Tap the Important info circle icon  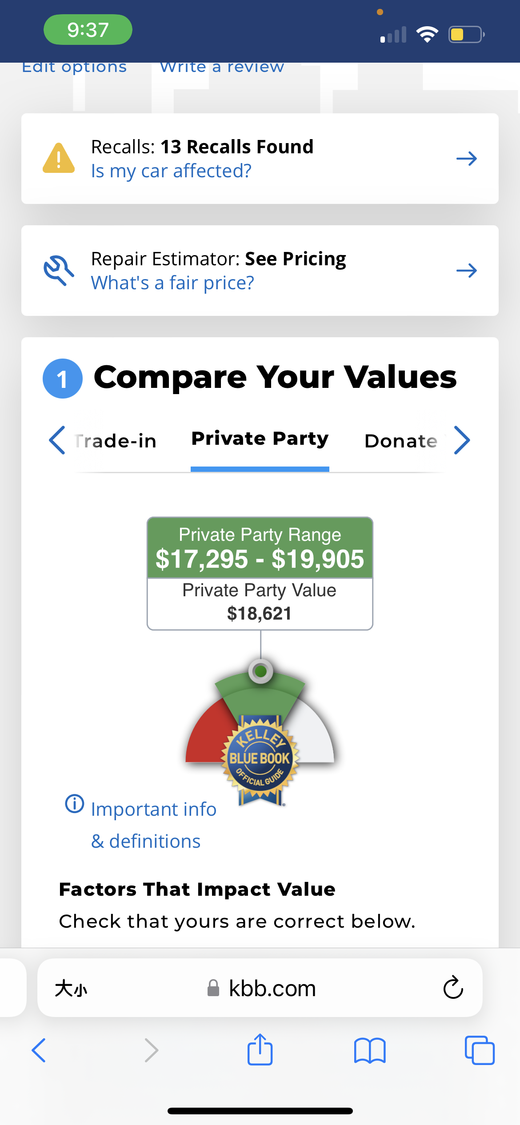[74, 803]
